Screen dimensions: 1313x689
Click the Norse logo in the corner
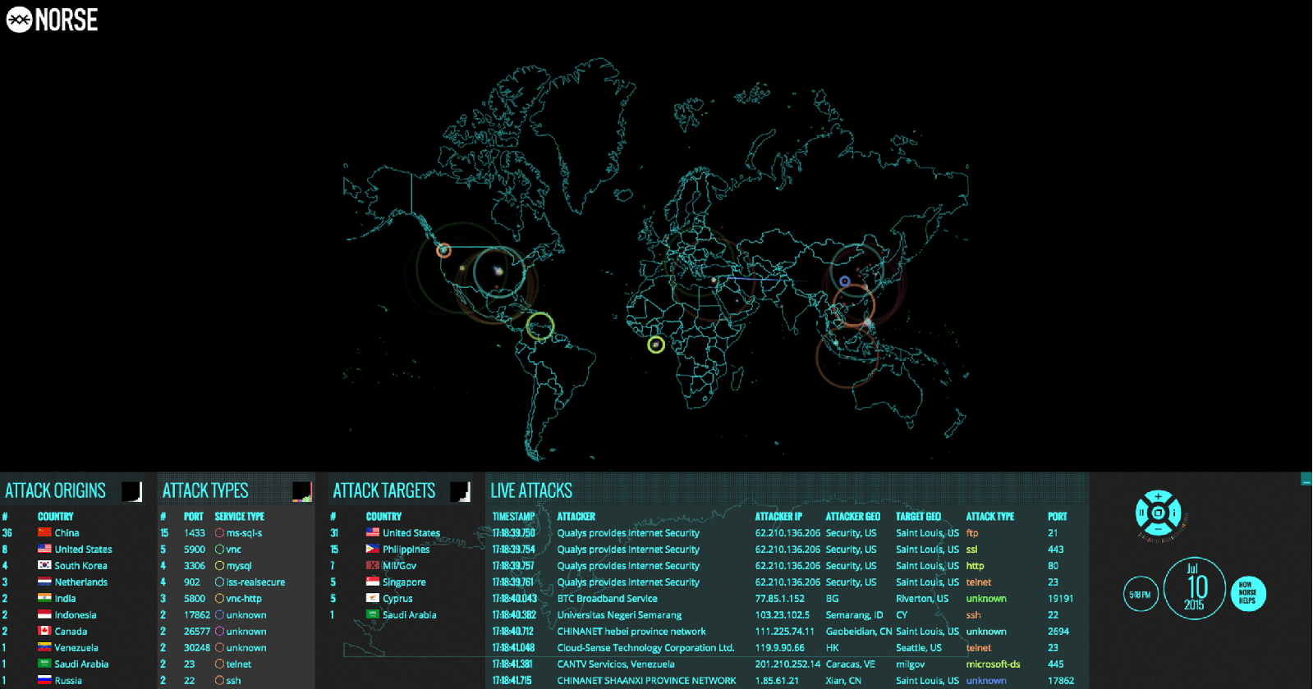[x=52, y=20]
